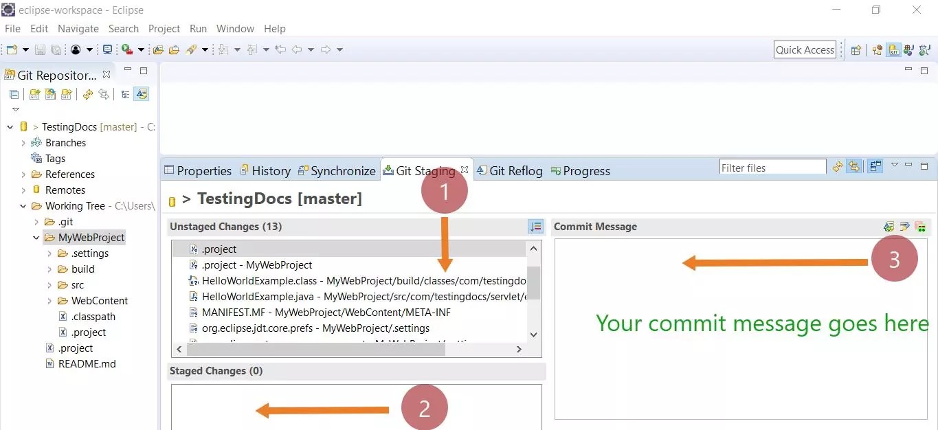Switch to the Git perspective icon
Viewport: 938px width, 430px height.
click(x=893, y=49)
